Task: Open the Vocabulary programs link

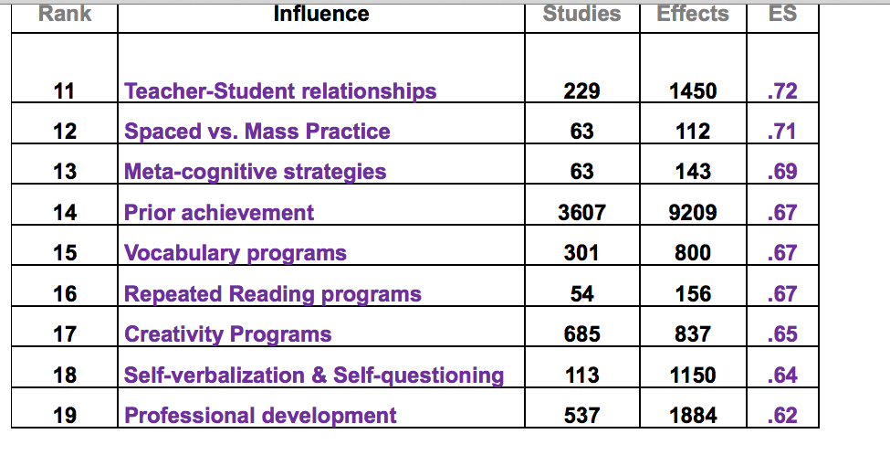Action: tap(236, 253)
